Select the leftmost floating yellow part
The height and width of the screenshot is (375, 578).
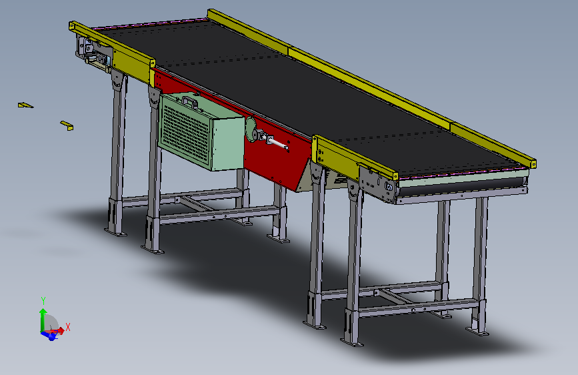[25, 105]
